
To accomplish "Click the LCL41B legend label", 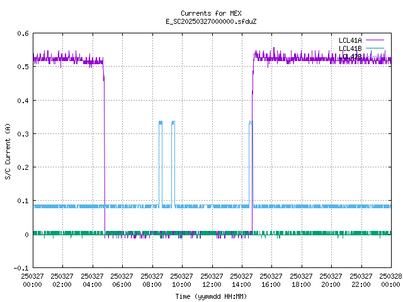I will click(x=350, y=48).
